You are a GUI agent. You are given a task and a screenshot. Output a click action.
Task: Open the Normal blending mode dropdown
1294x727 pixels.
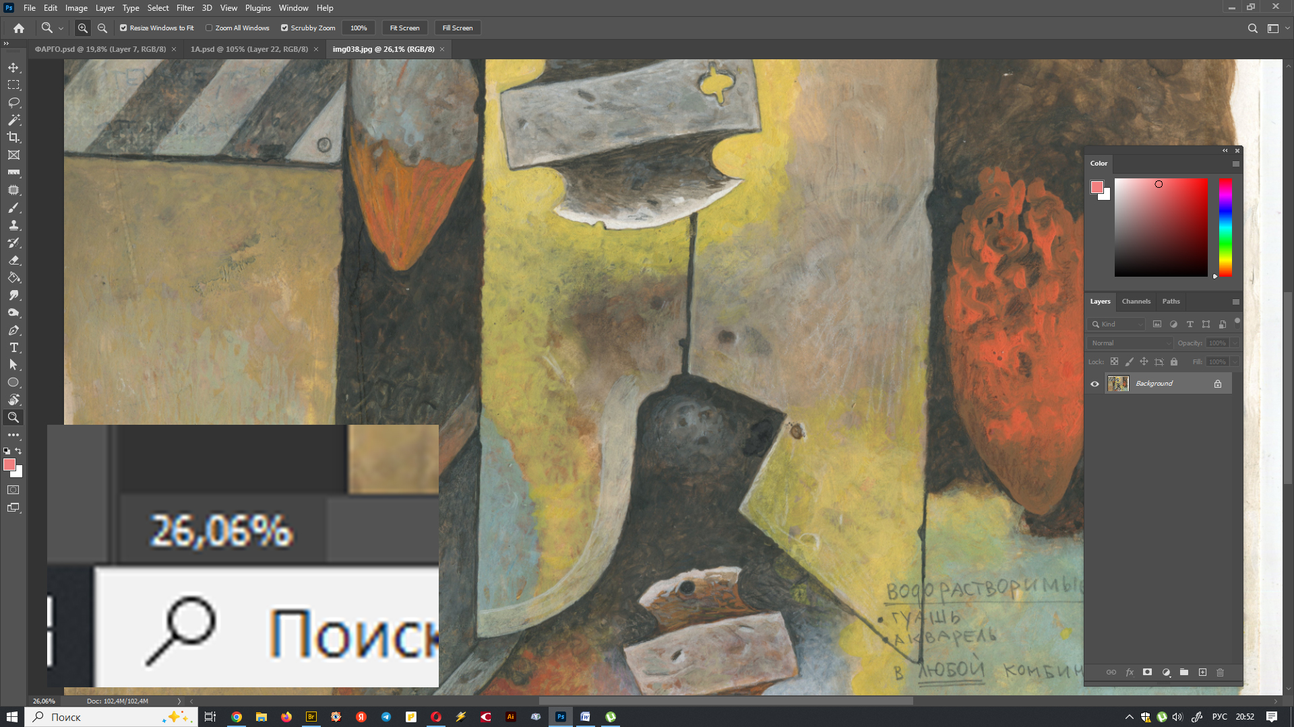(1130, 343)
